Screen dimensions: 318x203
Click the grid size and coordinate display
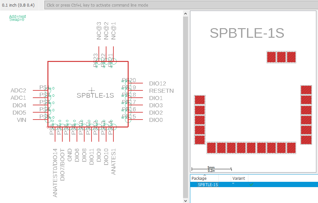click(x=18, y=5)
